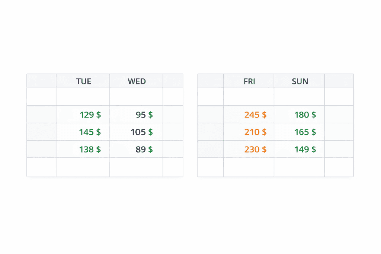Click the WED column header
381x254 pixels.
[137, 81]
